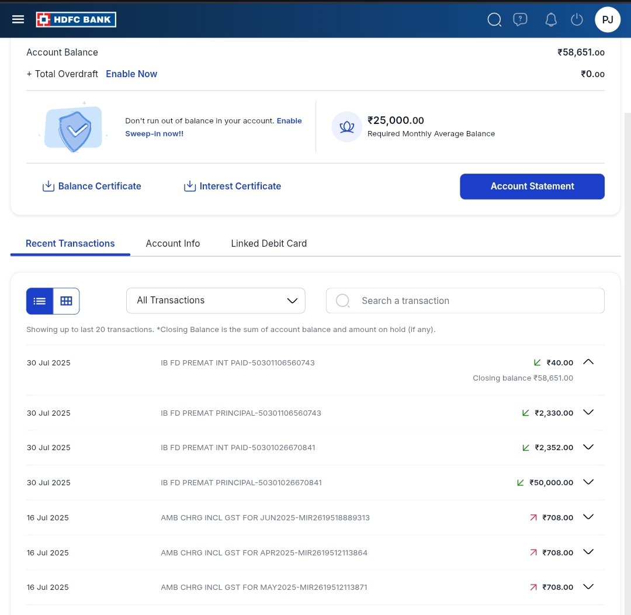Screen dimensions: 631x615
Task: Expand the JUN2025 AMB charge row
Action: 588,517
